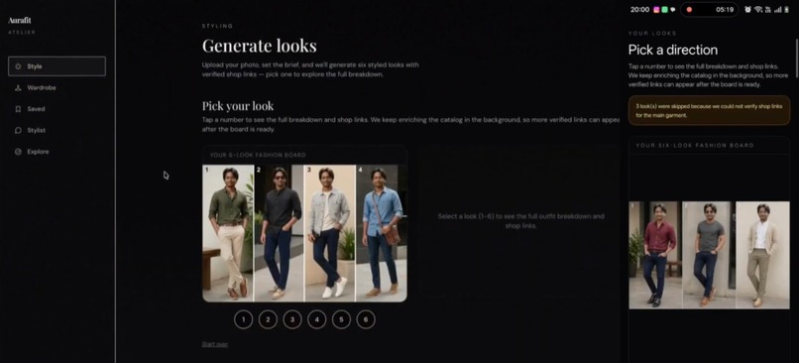Click the YOUR 6-LOOK FASHION BOARD header
The width and height of the screenshot is (799, 363).
[x=258, y=155]
